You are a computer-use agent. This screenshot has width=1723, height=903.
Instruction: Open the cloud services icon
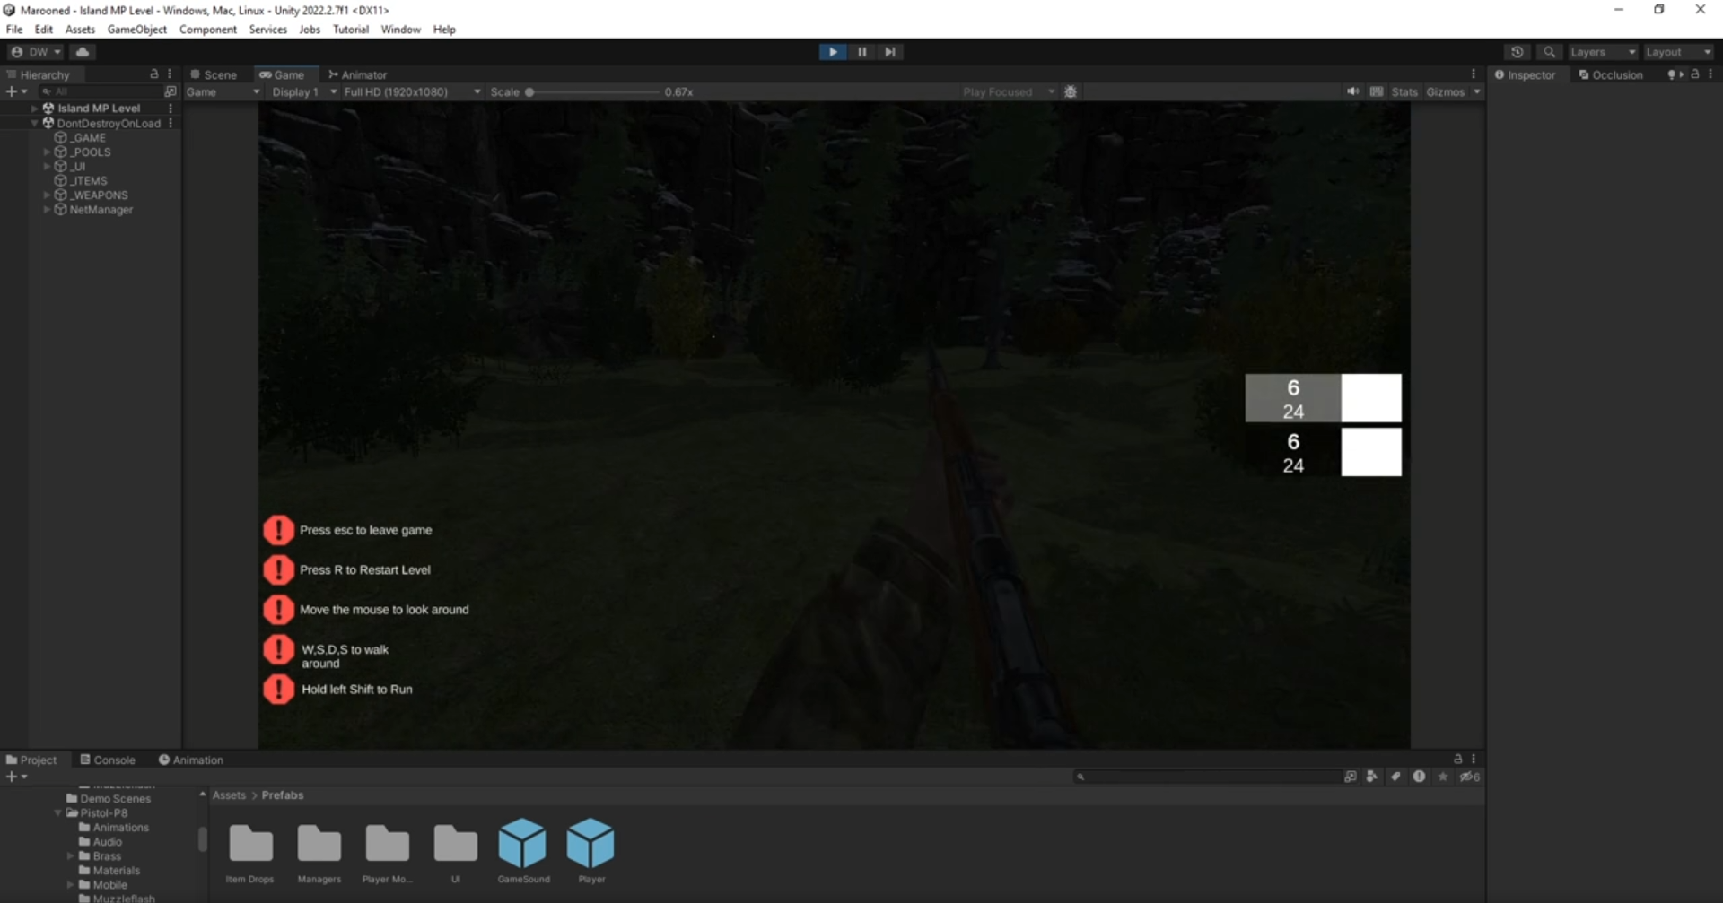coord(83,52)
